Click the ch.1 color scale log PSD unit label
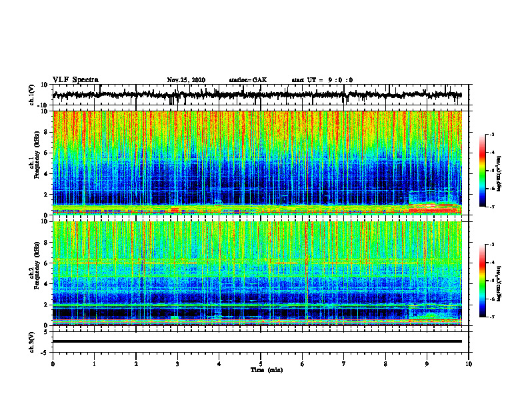The width and height of the screenshot is (528, 408). click(x=499, y=174)
